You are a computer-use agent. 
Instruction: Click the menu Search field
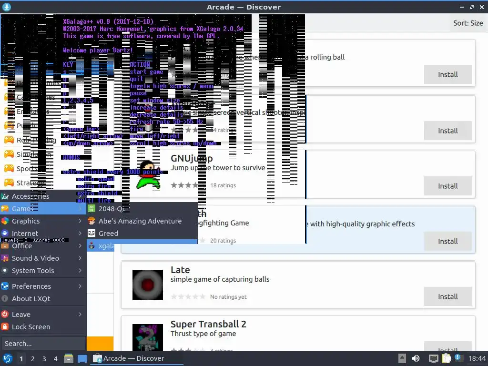tap(42, 344)
